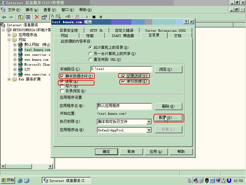Click the pause toolbar icon
The width and height of the screenshot is (246, 185).
(101, 17)
